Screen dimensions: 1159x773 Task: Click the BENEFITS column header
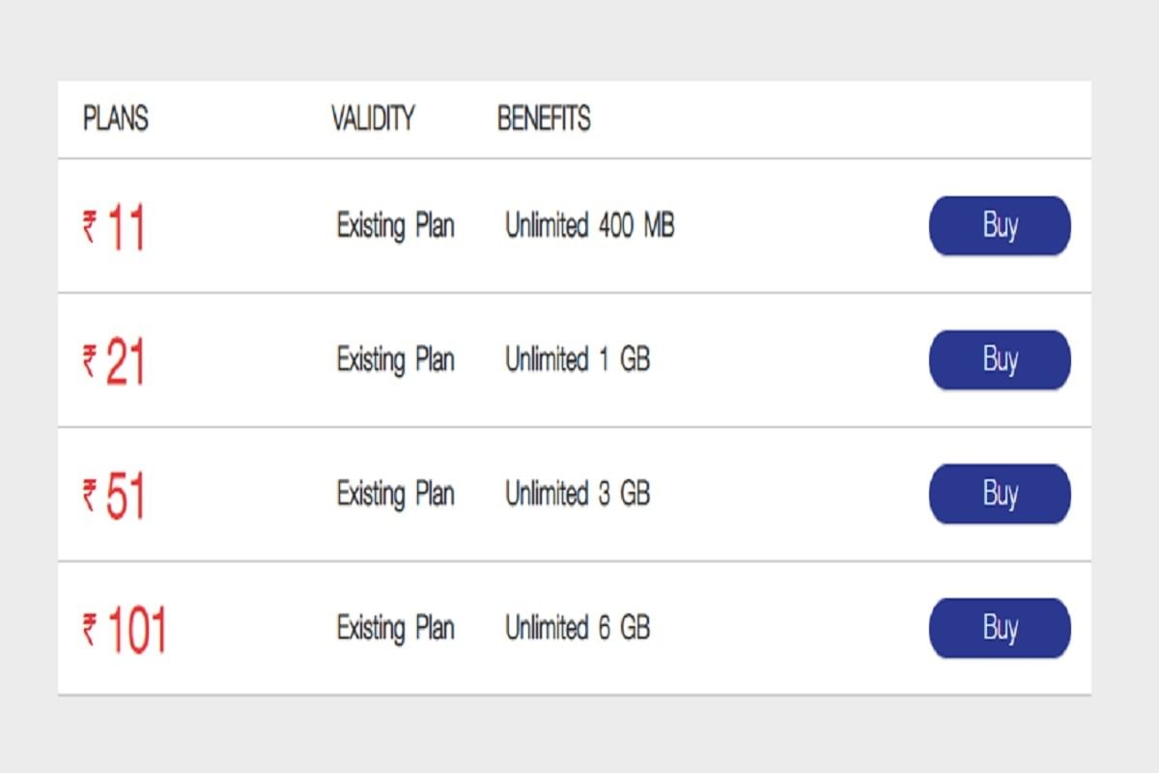pos(544,120)
